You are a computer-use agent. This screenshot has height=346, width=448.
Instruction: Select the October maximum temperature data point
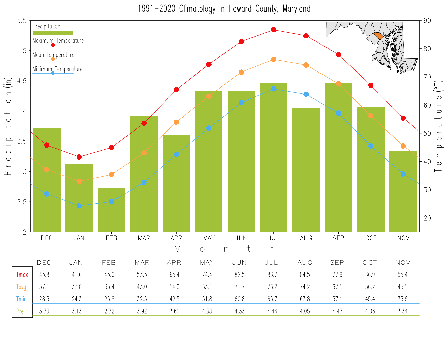[x=371, y=85]
